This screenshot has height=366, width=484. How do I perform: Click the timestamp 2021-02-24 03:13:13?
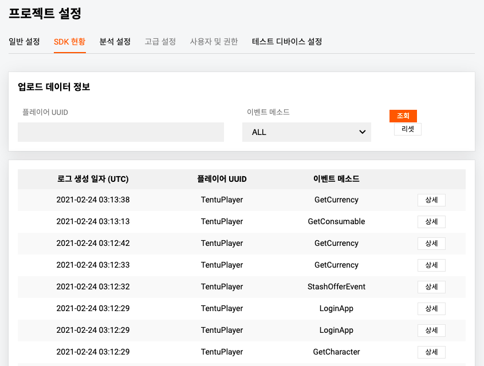click(93, 221)
